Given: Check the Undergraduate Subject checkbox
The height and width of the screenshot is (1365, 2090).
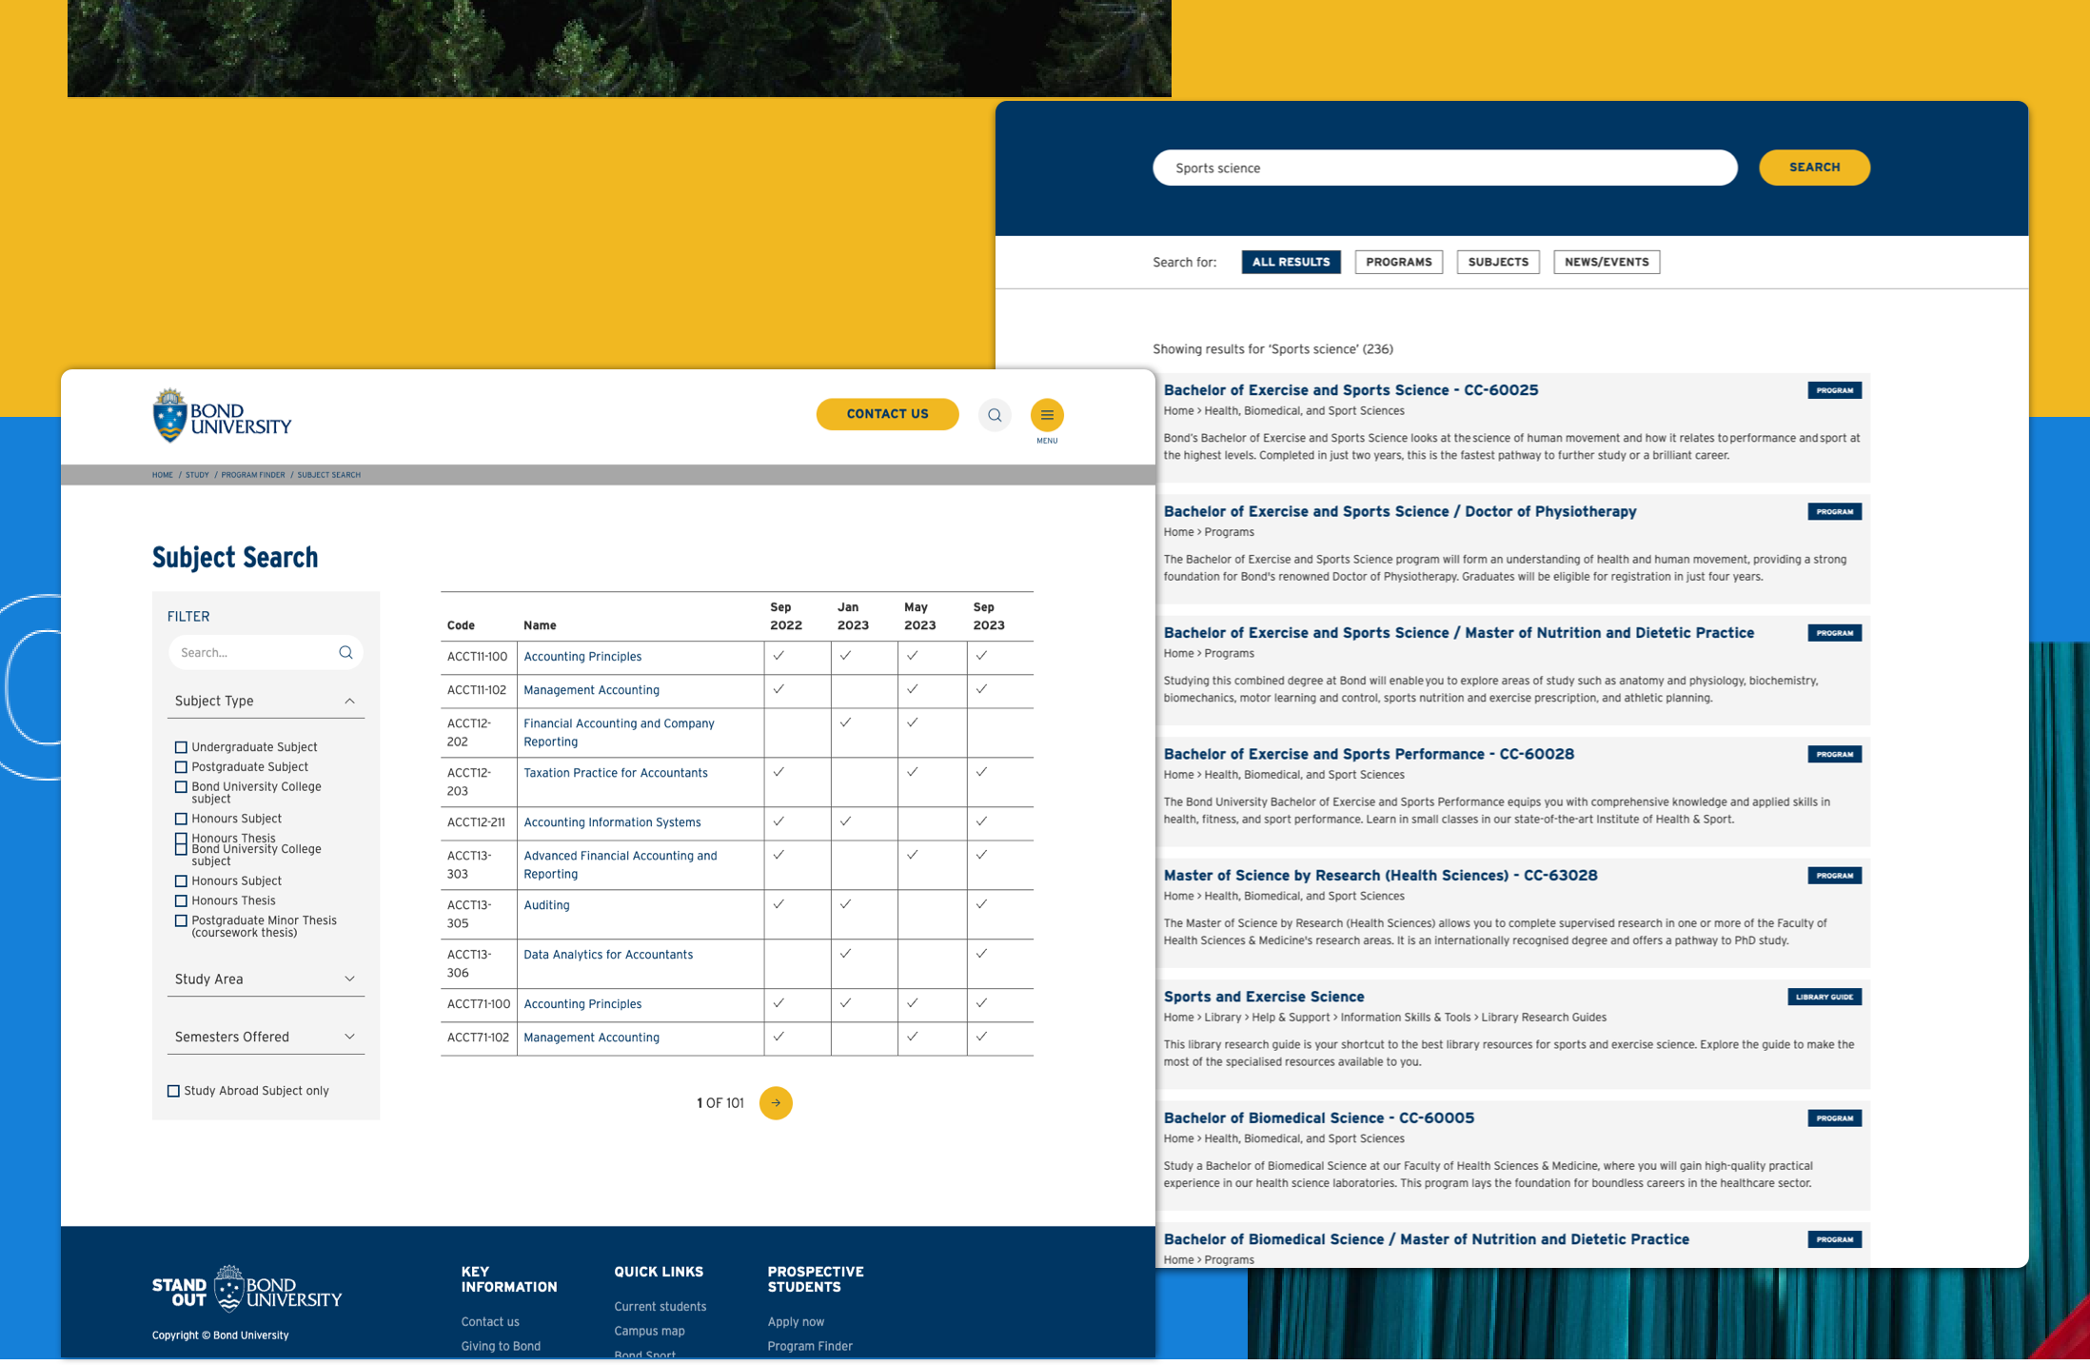Looking at the screenshot, I should 181,747.
